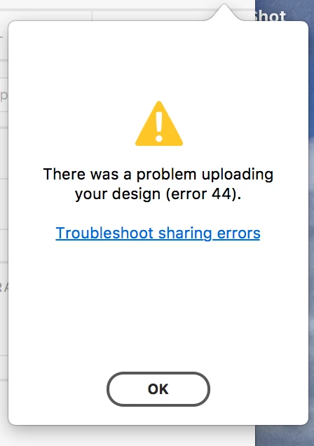Dismiss the error with the OK button
The width and height of the screenshot is (314, 446).
click(x=158, y=388)
